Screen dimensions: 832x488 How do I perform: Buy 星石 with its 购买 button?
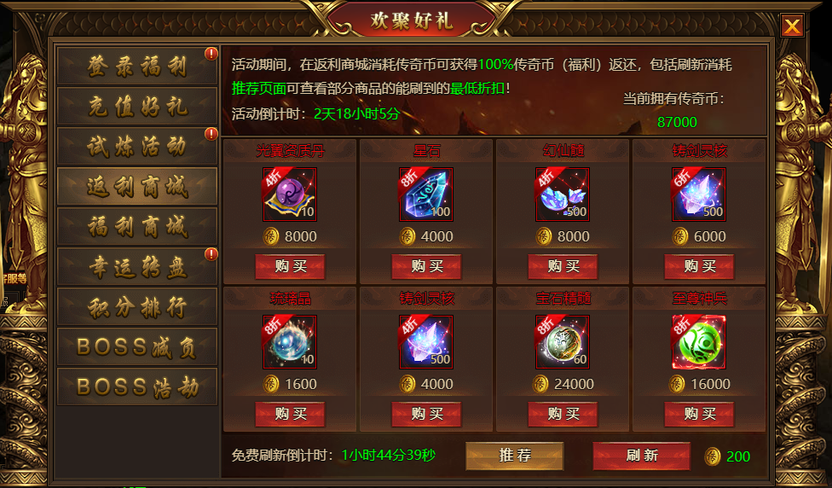point(426,266)
